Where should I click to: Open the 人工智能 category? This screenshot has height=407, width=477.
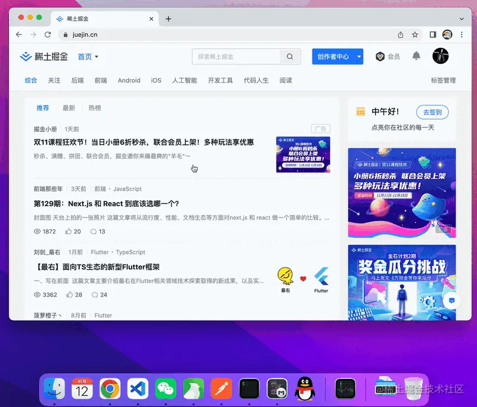[x=185, y=80]
